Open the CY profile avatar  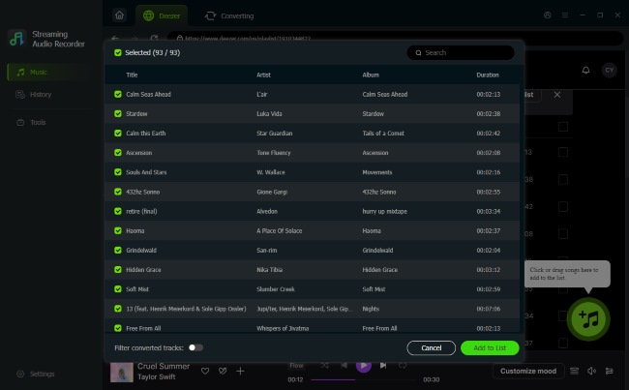(610, 71)
